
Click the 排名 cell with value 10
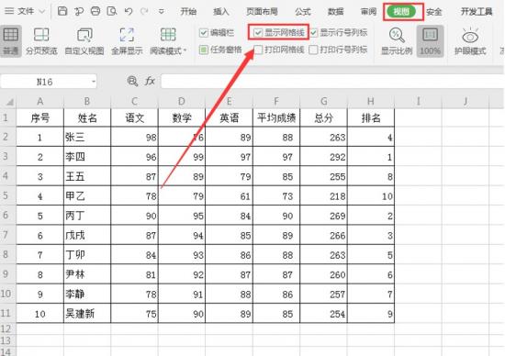click(x=371, y=196)
